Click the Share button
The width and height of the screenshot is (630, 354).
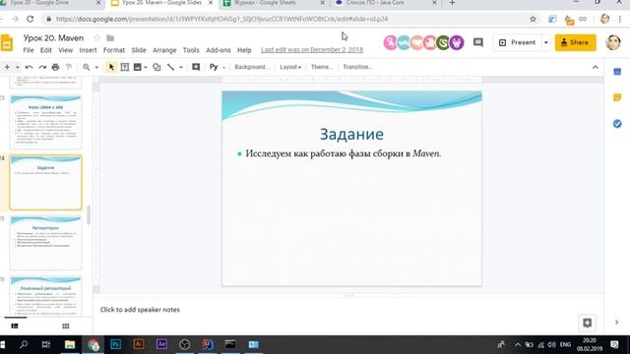575,42
